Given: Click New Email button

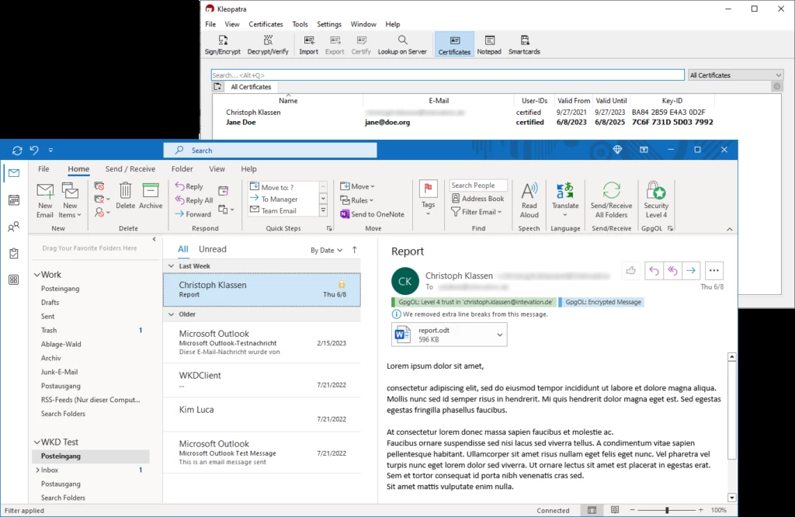Looking at the screenshot, I should point(45,200).
